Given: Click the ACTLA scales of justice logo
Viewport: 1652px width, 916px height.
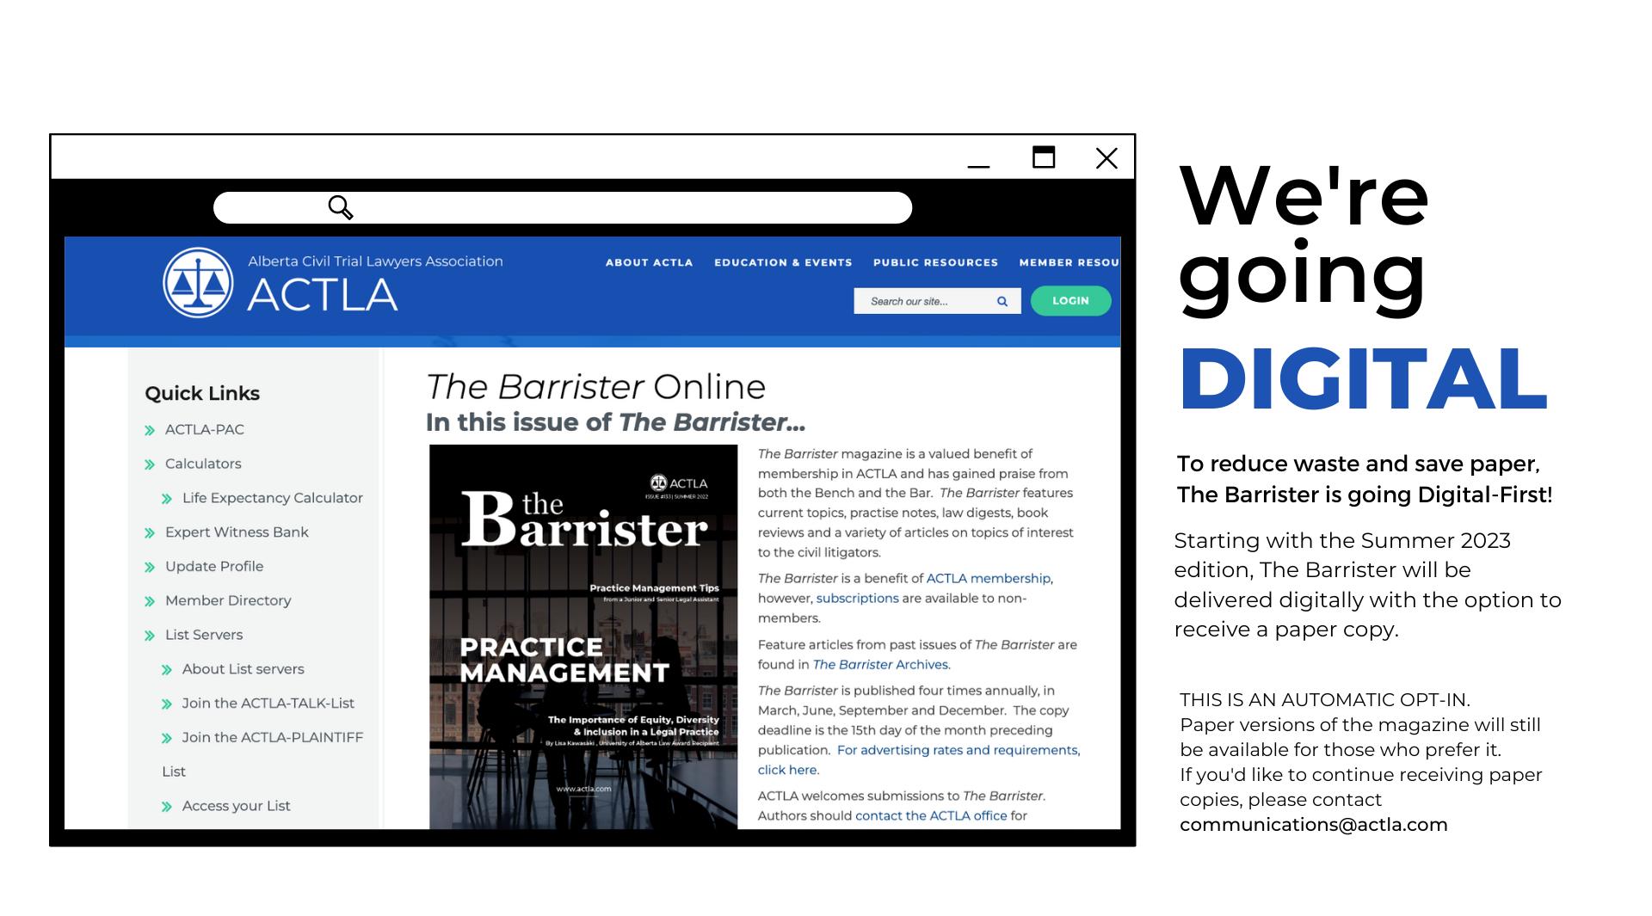Looking at the screenshot, I should [199, 283].
